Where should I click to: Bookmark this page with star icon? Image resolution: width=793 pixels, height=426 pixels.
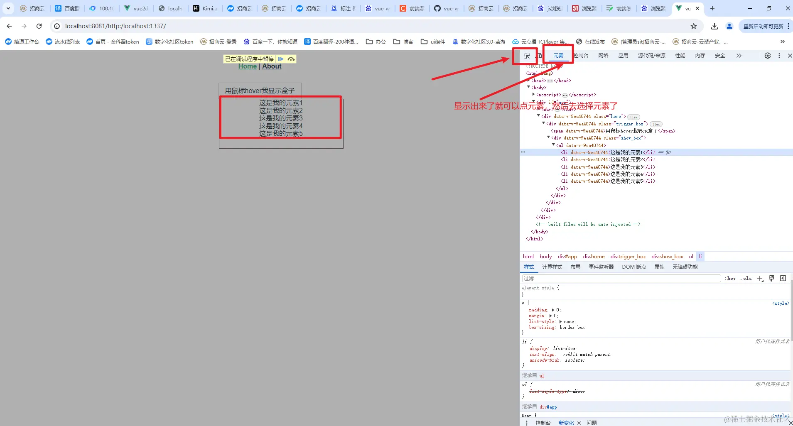click(x=694, y=26)
